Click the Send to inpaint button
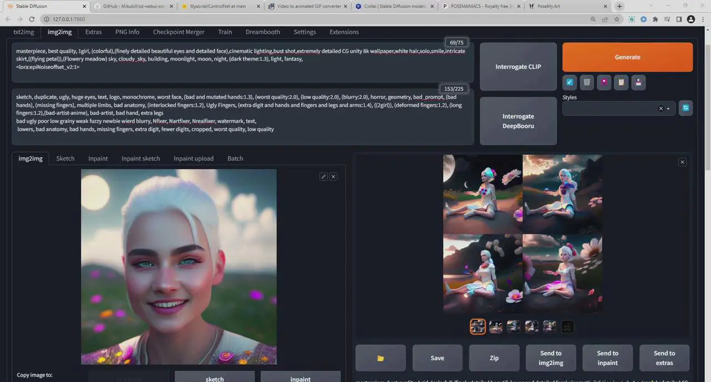711x382 pixels. (607, 358)
